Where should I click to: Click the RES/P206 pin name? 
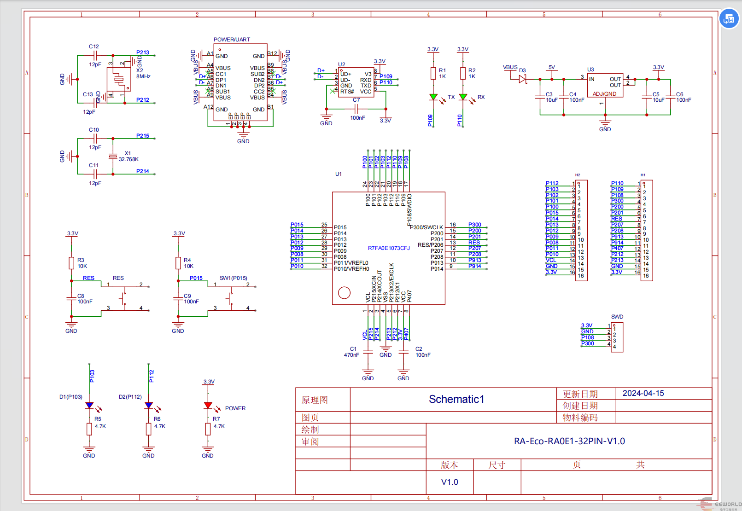(430, 245)
